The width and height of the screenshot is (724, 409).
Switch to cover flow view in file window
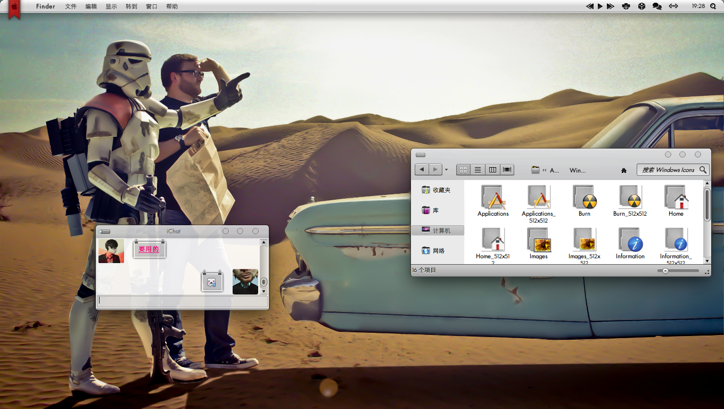pyautogui.click(x=507, y=170)
